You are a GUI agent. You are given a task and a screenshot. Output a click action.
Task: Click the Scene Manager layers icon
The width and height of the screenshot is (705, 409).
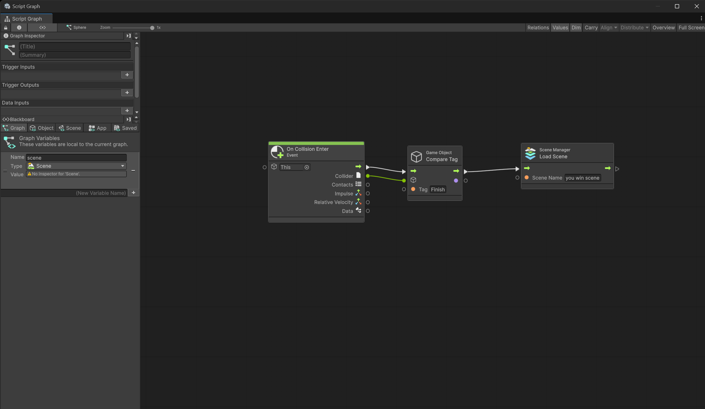coord(530,153)
